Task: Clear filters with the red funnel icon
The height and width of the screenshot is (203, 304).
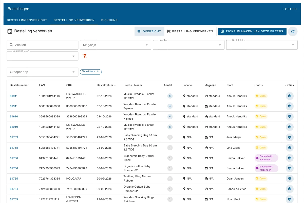Action: click(x=85, y=56)
